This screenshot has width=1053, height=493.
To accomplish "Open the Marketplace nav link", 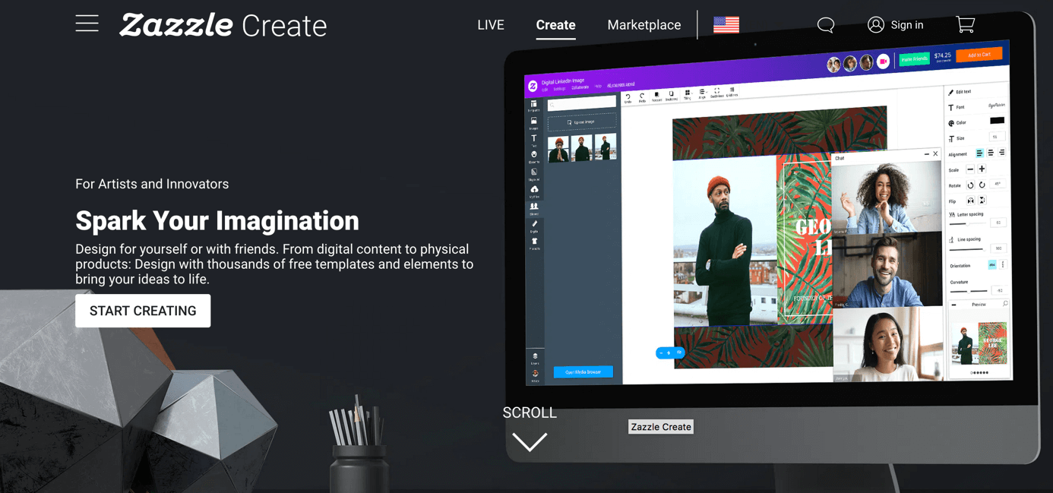I will pyautogui.click(x=644, y=25).
